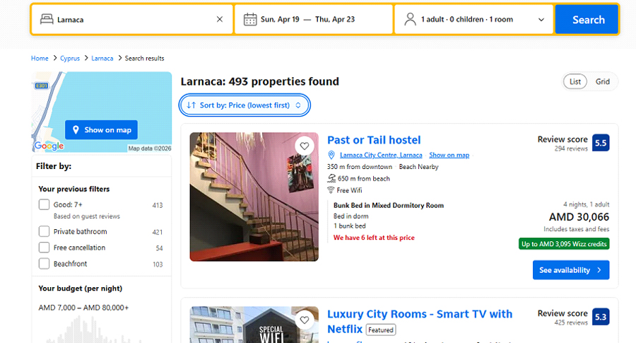Viewport: 636px width, 343px height.
Task: Click the guest person icon
Action: tap(410, 20)
